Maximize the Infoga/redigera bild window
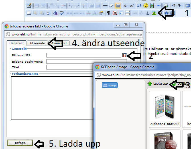This screenshot has width=191, height=149. point(126,25)
